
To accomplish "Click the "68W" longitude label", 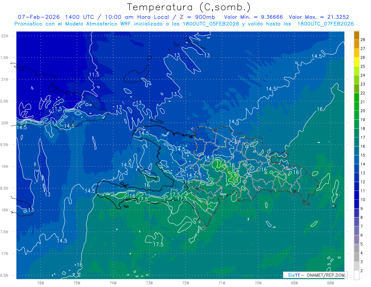I will click(x=330, y=283).
